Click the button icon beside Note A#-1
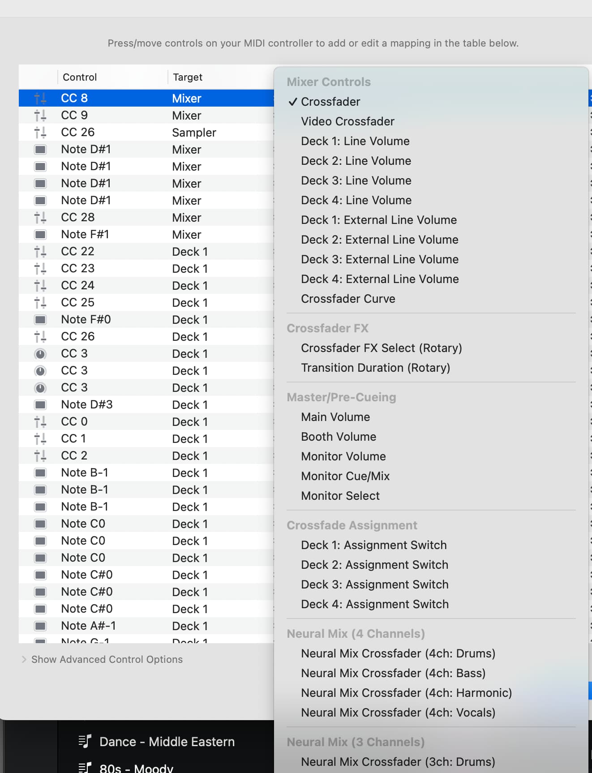 [40, 626]
